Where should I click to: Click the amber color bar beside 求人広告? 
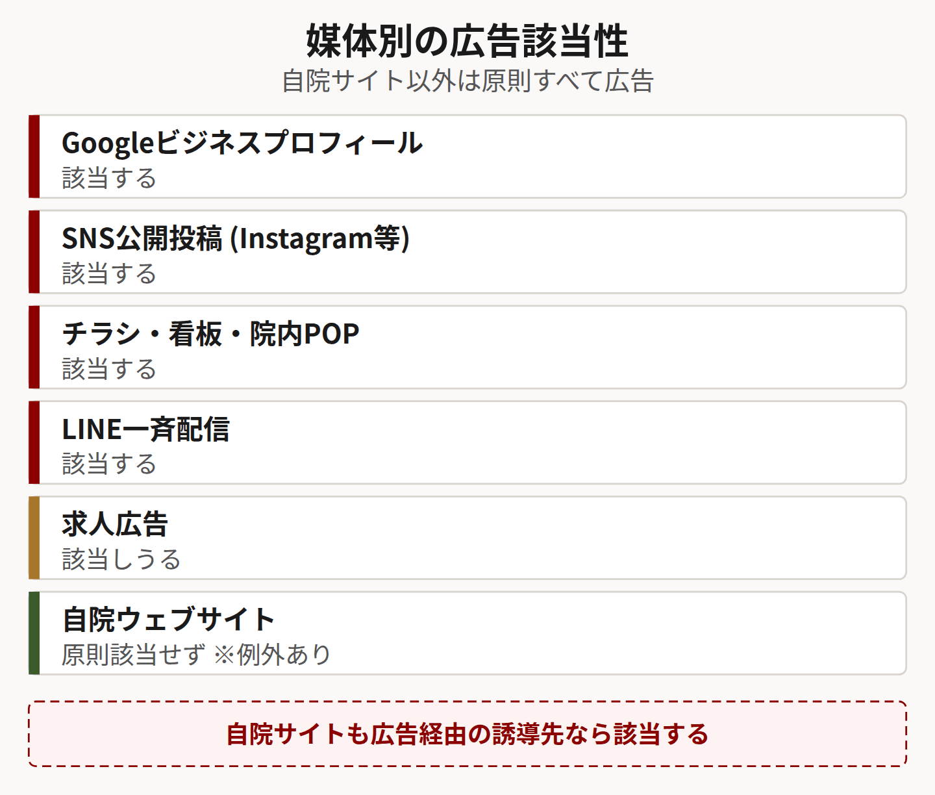pyautogui.click(x=34, y=538)
